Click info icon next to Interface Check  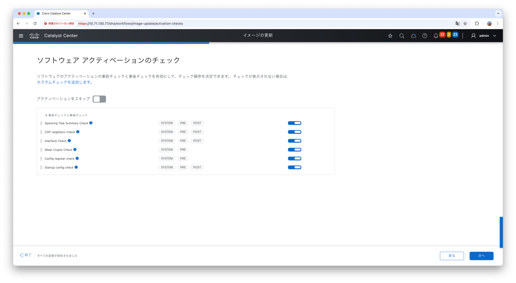click(69, 140)
